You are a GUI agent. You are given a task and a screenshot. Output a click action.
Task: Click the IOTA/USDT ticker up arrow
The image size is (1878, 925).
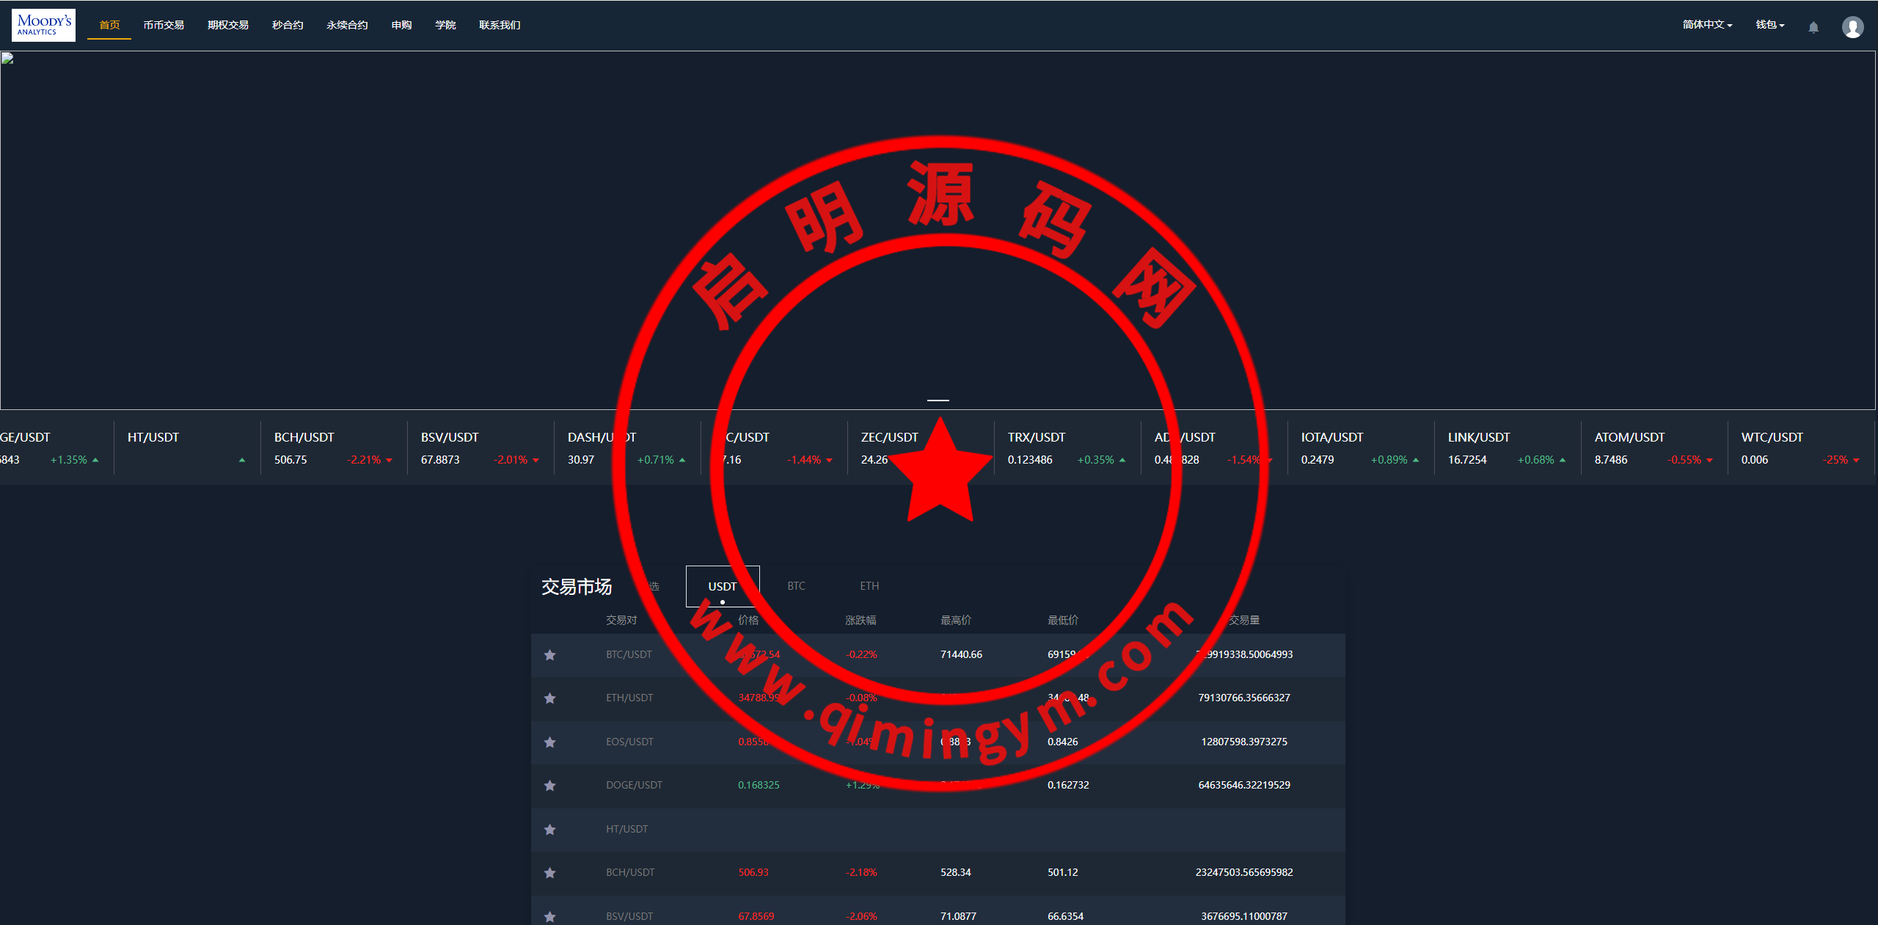[x=1415, y=461]
